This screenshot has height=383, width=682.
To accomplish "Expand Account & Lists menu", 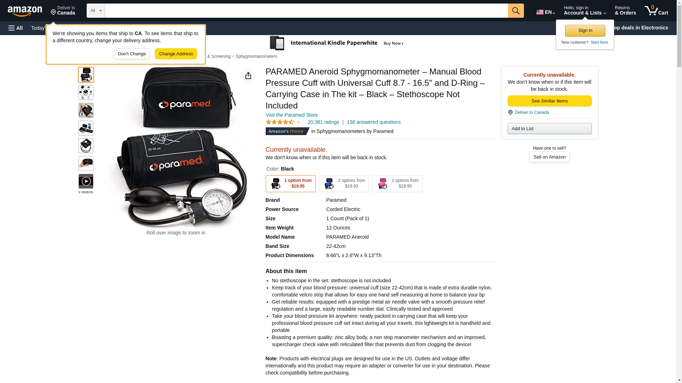I will click(585, 11).
